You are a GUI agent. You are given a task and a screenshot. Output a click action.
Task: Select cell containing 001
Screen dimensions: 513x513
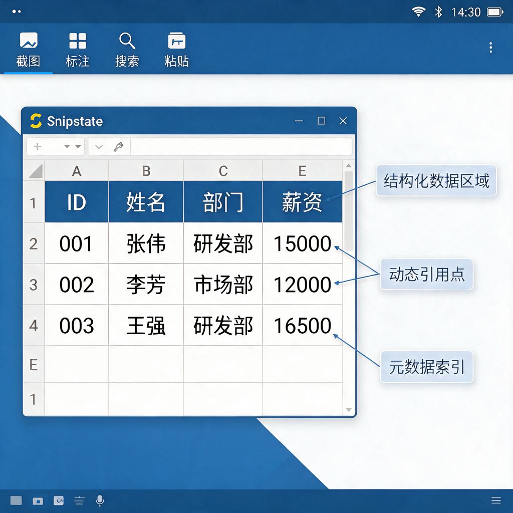77,244
